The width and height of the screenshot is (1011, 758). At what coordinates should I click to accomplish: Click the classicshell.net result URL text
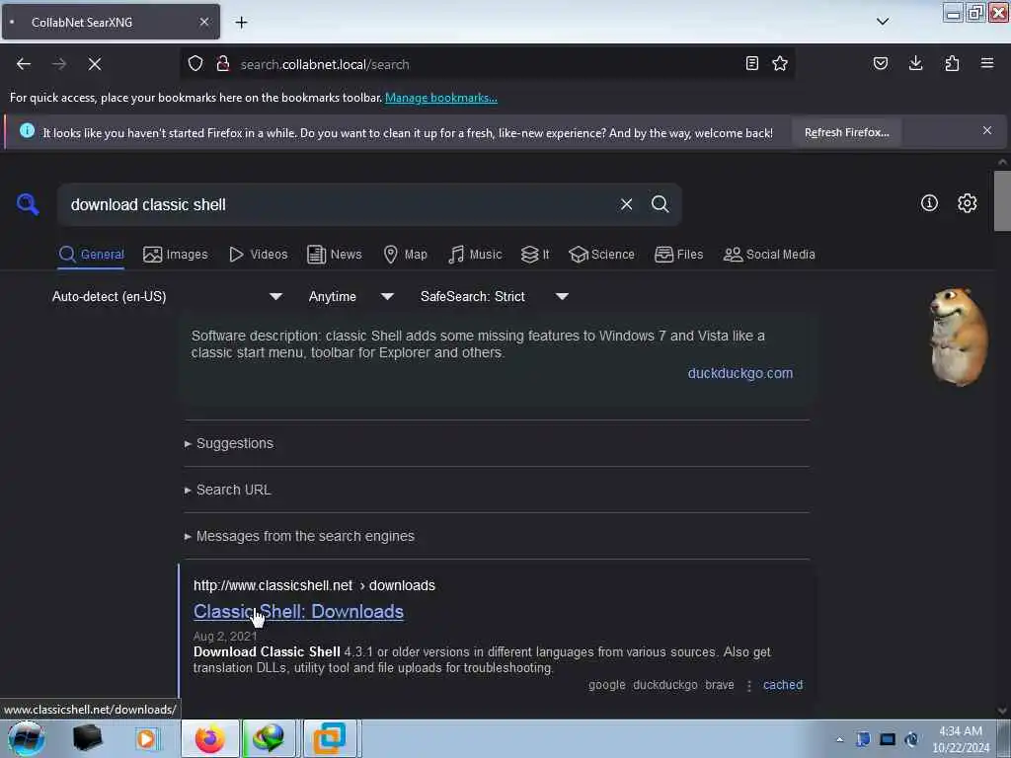point(314,585)
